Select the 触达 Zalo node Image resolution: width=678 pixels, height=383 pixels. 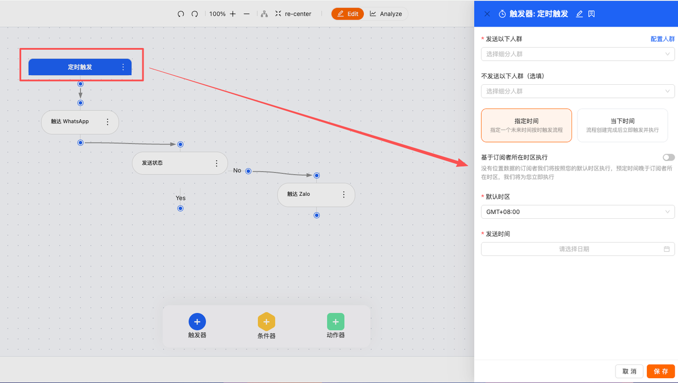pyautogui.click(x=316, y=194)
